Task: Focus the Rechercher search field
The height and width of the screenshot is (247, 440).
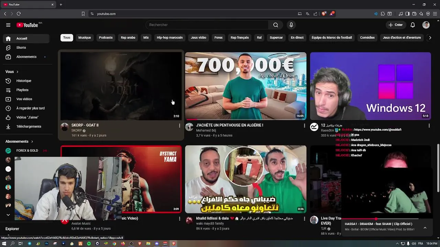Action: pyautogui.click(x=207, y=25)
